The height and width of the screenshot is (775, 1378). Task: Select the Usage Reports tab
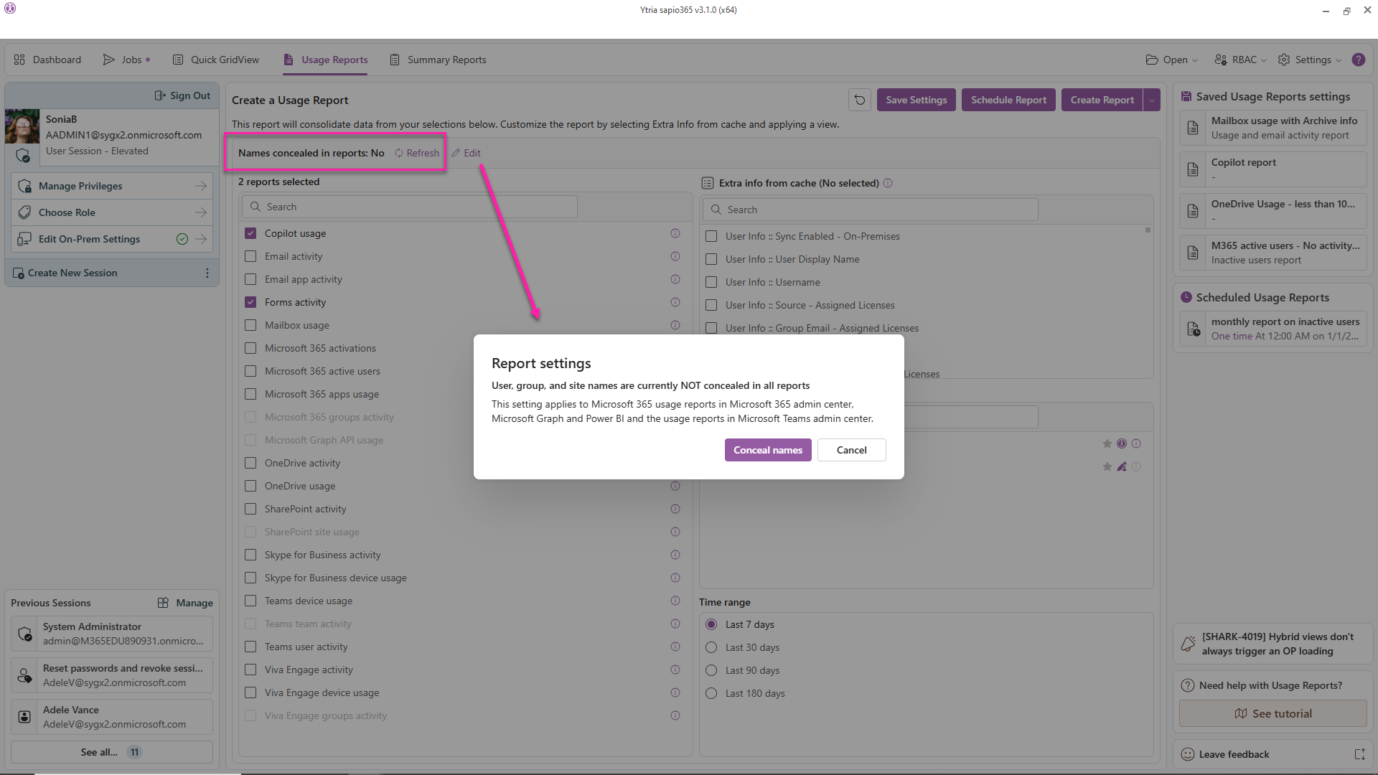point(326,60)
